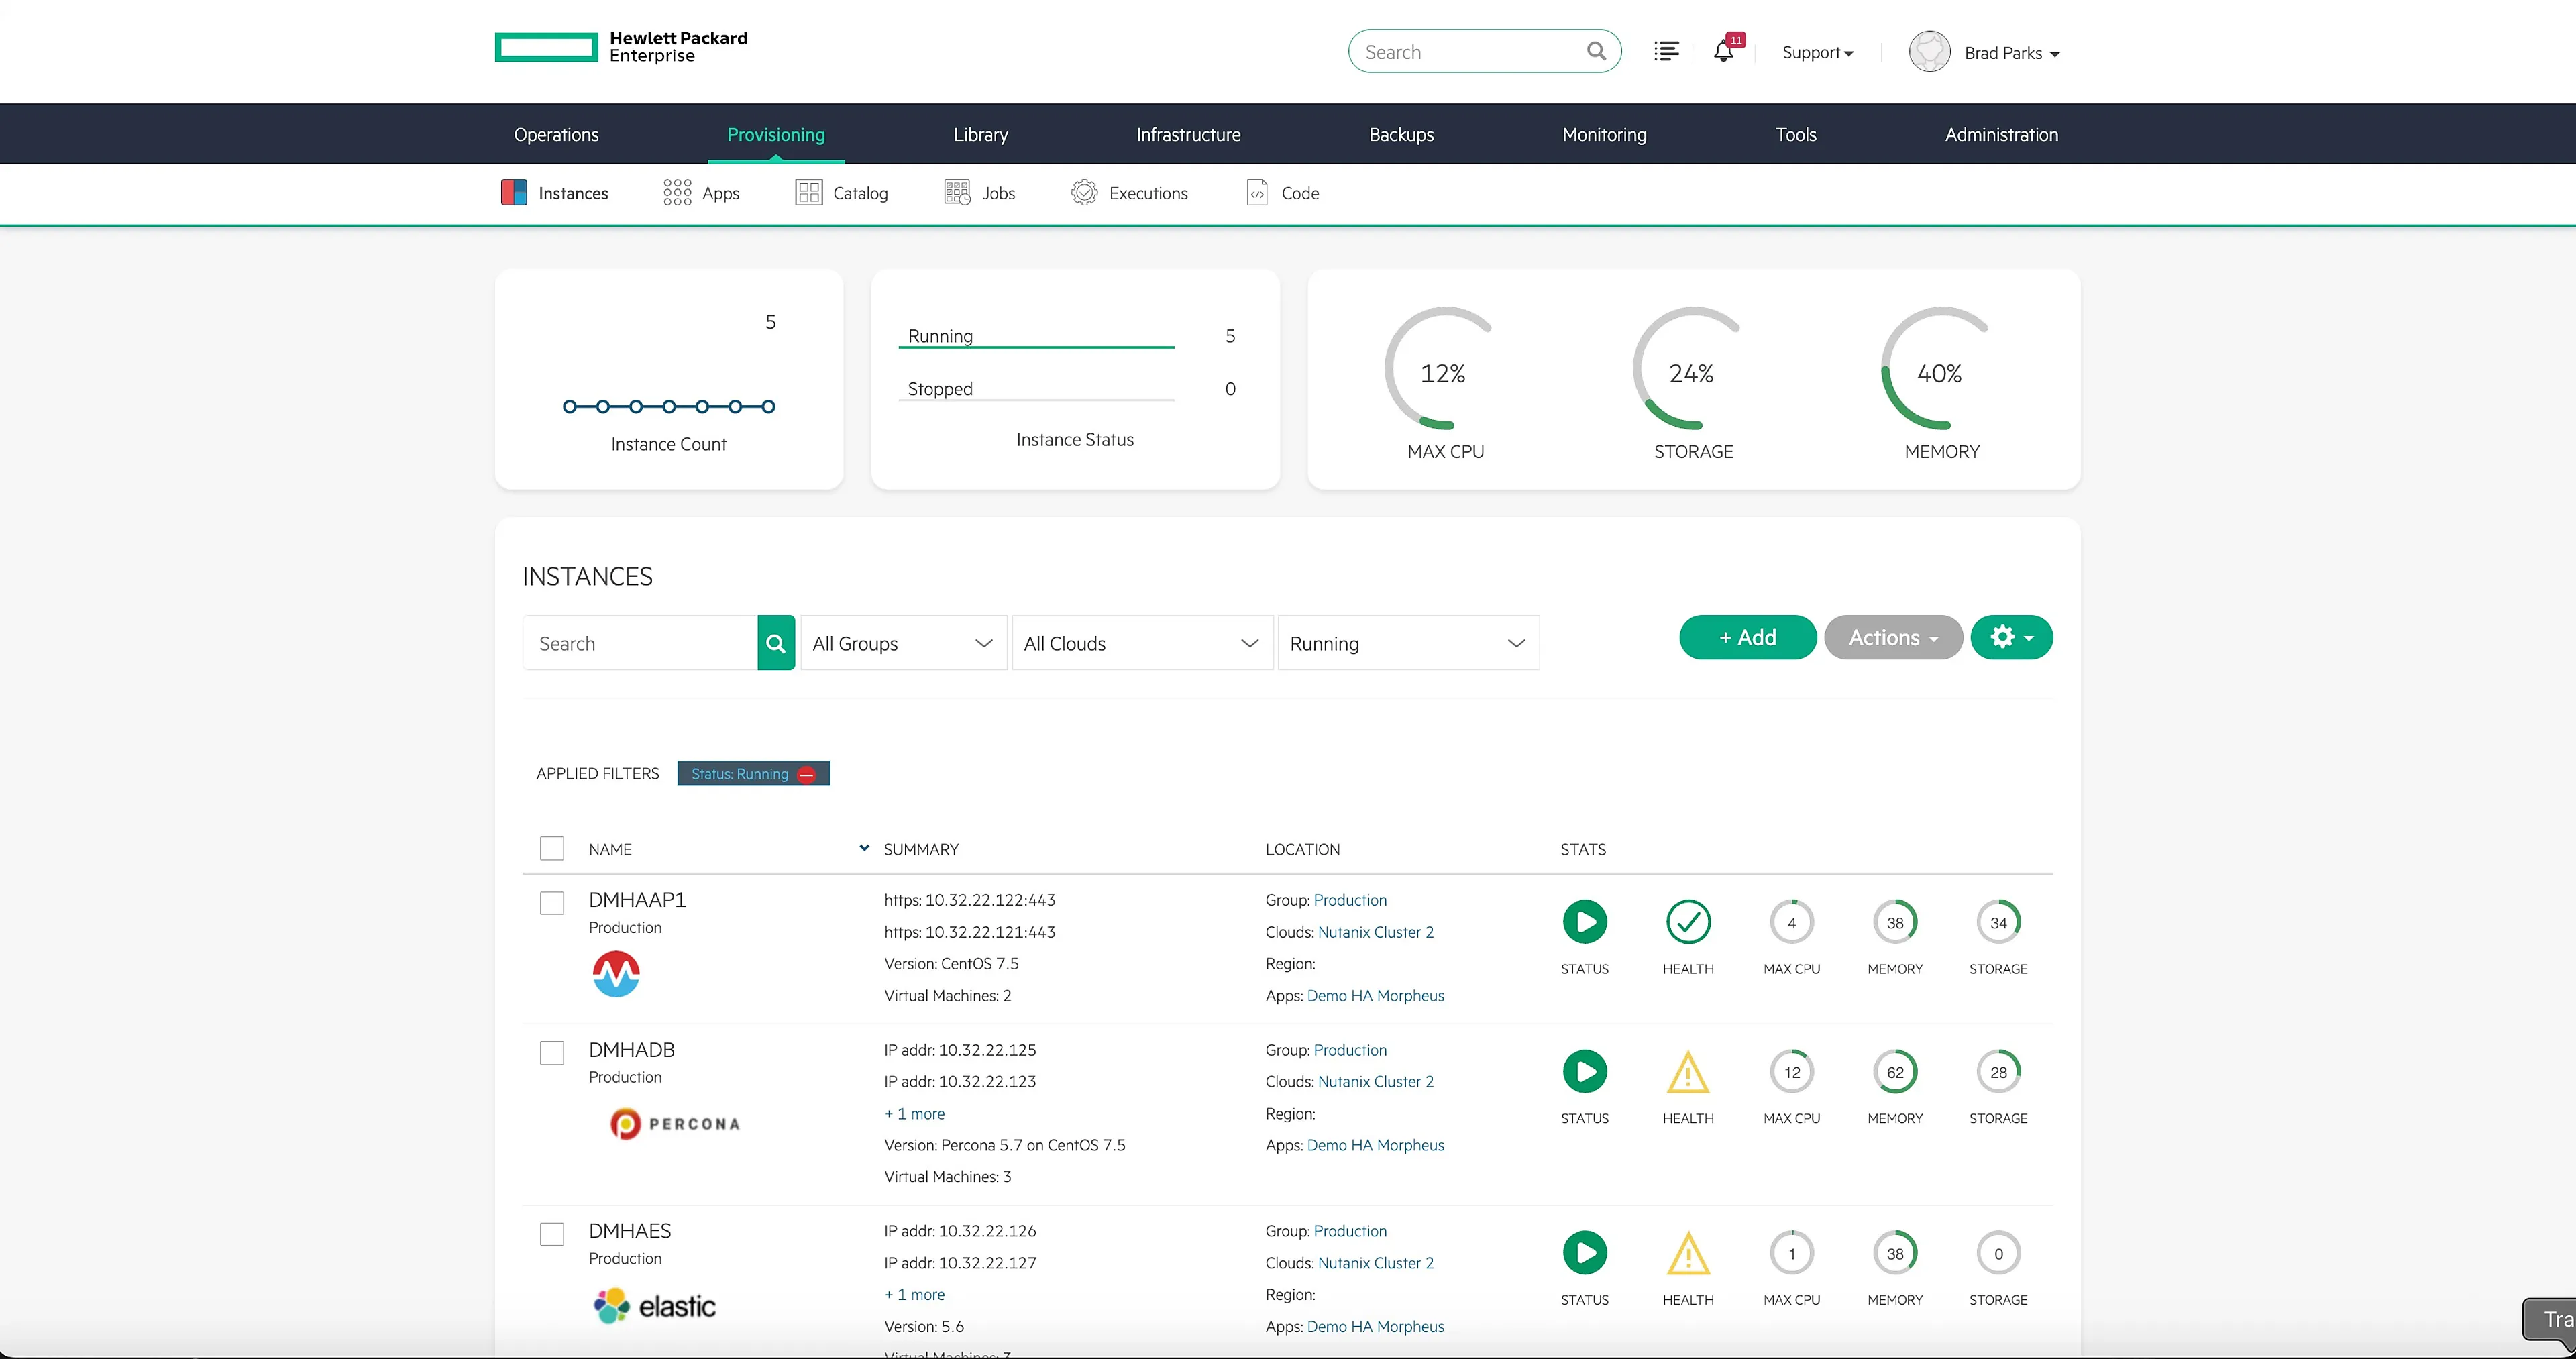Click the magnifier icon in header search

coord(1596,51)
